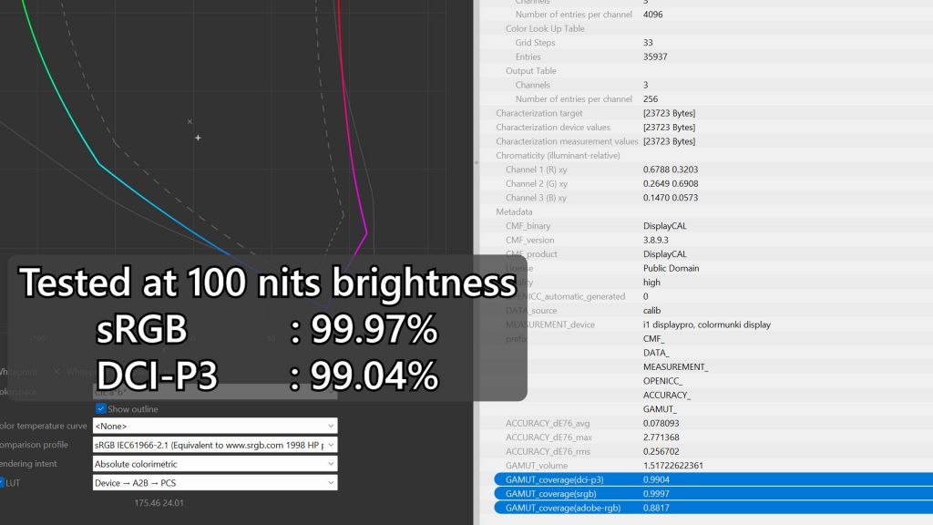933x525 pixels.
Task: Click the ACCURACY_dE76_avg row
Action: 706,423
